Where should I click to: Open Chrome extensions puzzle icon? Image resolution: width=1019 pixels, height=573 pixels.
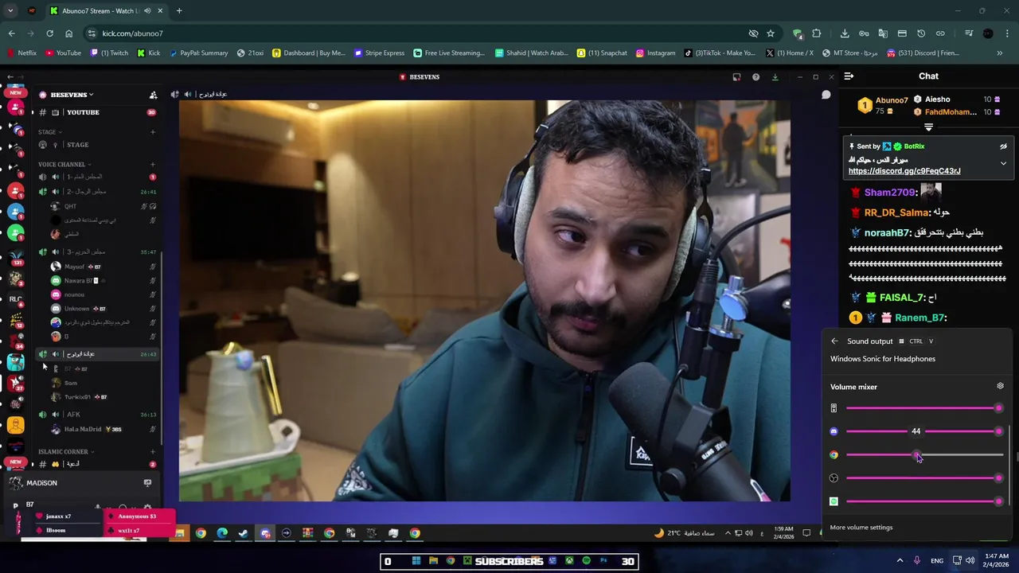816,33
